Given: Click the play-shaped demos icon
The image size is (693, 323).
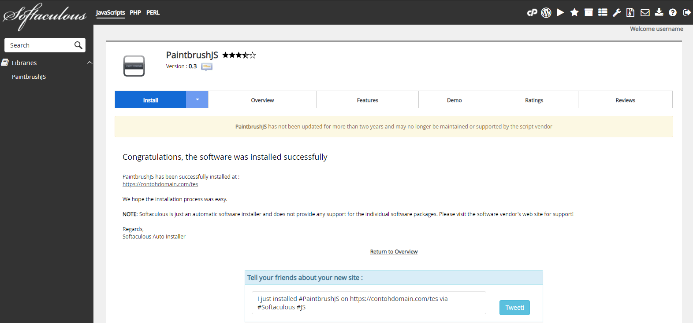Looking at the screenshot, I should [x=560, y=12].
